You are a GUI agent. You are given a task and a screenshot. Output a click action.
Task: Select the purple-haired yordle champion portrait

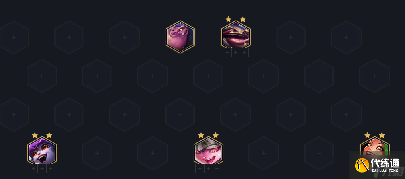(x=42, y=152)
